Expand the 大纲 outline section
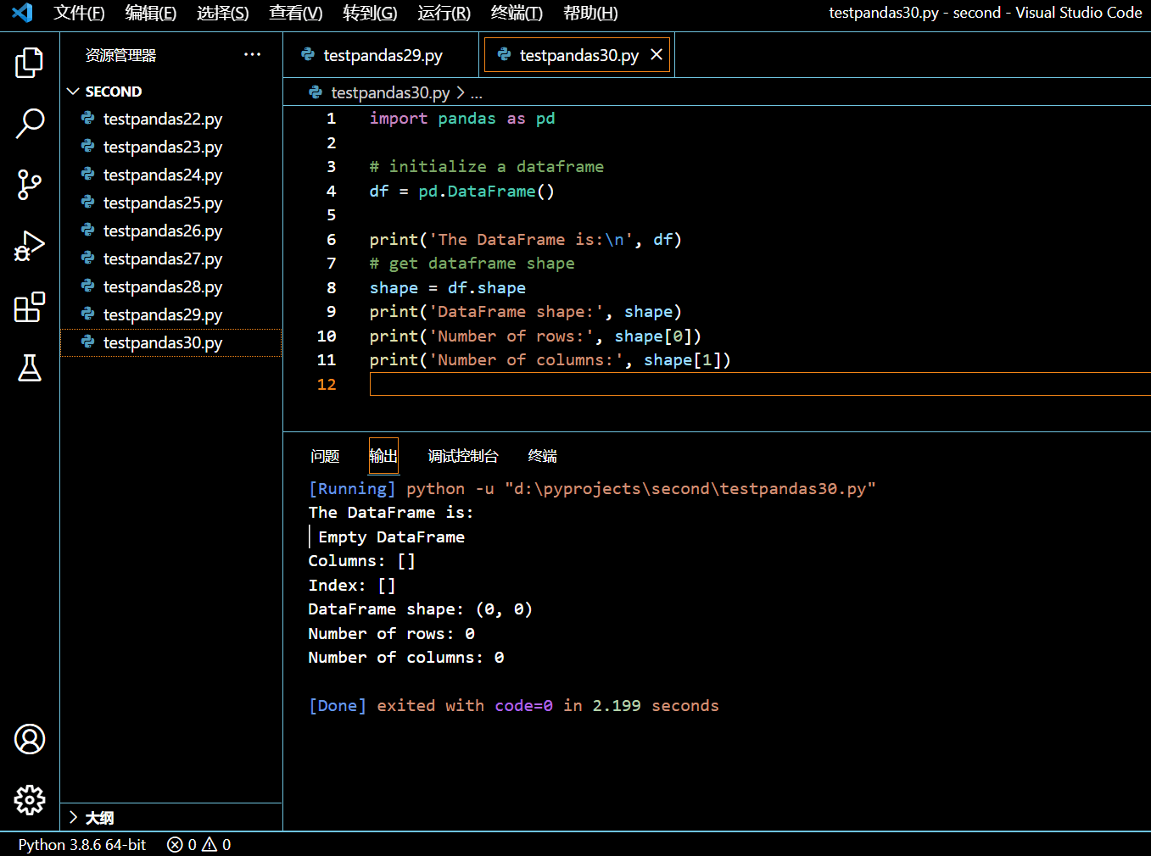This screenshot has height=856, width=1151. tap(74, 818)
